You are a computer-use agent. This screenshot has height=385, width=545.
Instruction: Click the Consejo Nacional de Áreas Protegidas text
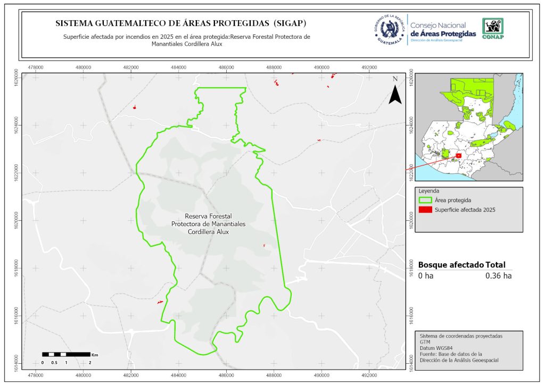(443, 29)
